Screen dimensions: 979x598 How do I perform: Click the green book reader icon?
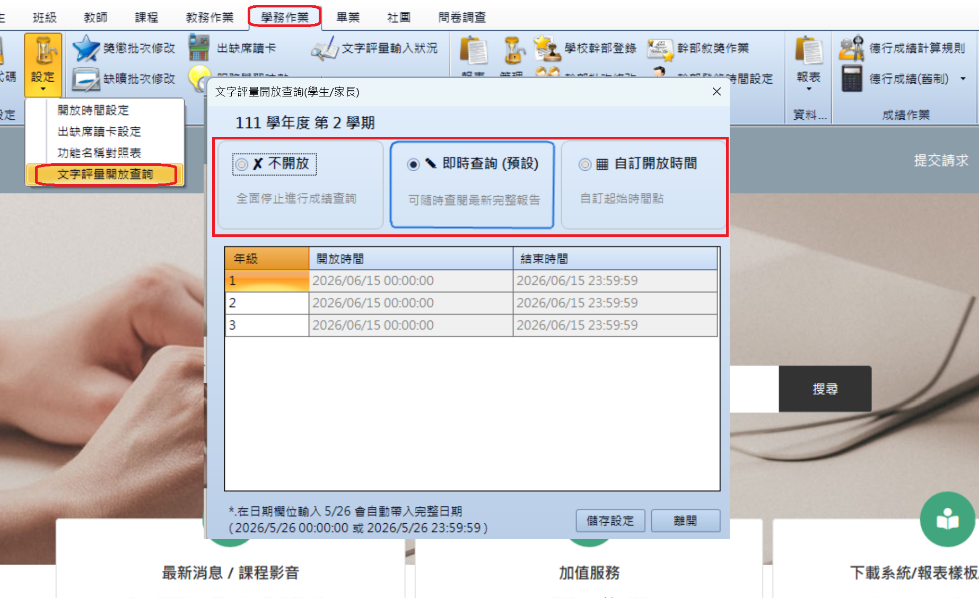point(947,520)
